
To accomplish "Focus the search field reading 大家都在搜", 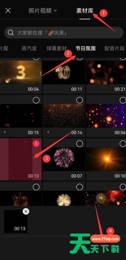I will pos(64,33).
